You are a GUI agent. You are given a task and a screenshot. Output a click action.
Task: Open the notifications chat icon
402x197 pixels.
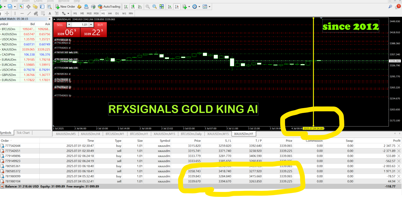coord(398,7)
